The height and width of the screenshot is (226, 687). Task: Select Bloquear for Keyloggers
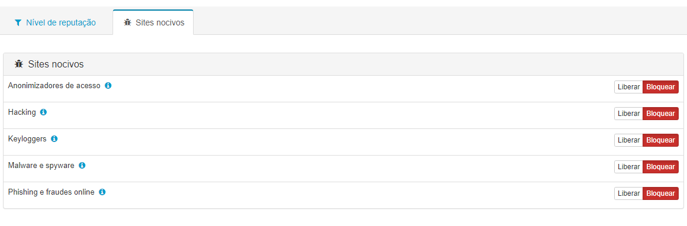(x=661, y=140)
